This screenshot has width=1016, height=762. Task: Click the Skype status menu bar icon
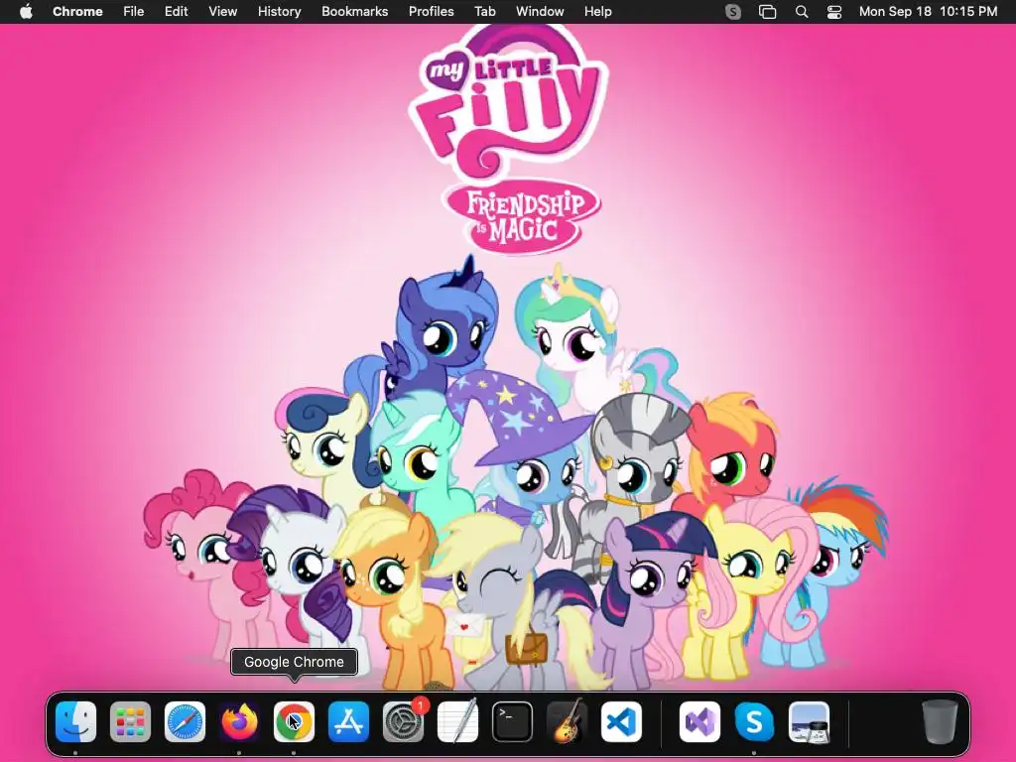click(x=733, y=12)
